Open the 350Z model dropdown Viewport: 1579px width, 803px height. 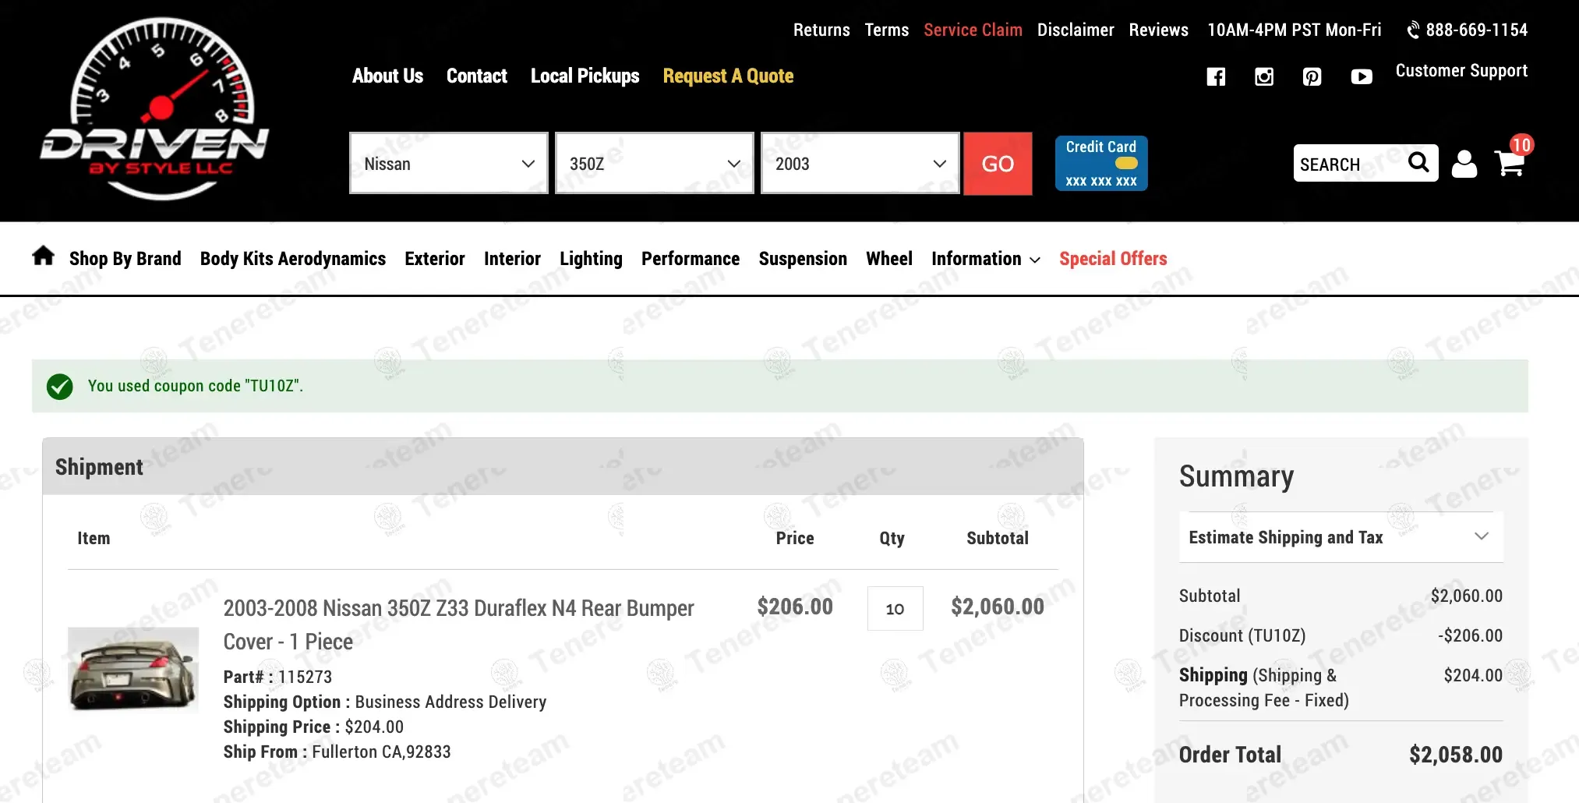655,164
